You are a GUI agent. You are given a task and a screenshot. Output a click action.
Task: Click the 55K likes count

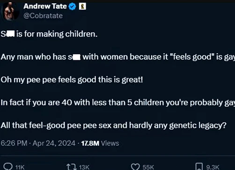(148, 167)
